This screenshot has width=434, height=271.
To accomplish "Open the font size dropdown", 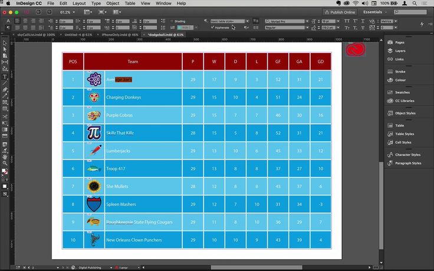I will pyautogui.click(x=338, y=21).
